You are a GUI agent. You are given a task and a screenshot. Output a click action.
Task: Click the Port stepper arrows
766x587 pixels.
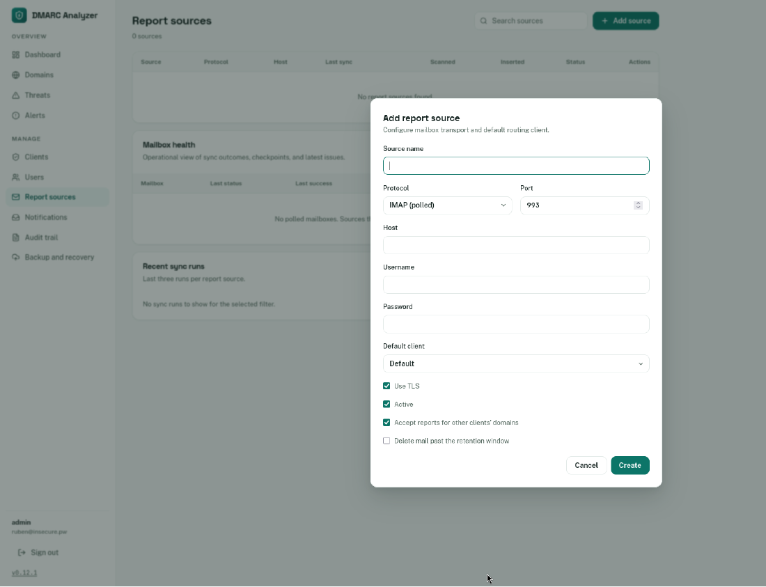coord(638,205)
